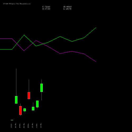Click the green candle for 11 Mar
The image size is (132, 132).
click(37, 104)
